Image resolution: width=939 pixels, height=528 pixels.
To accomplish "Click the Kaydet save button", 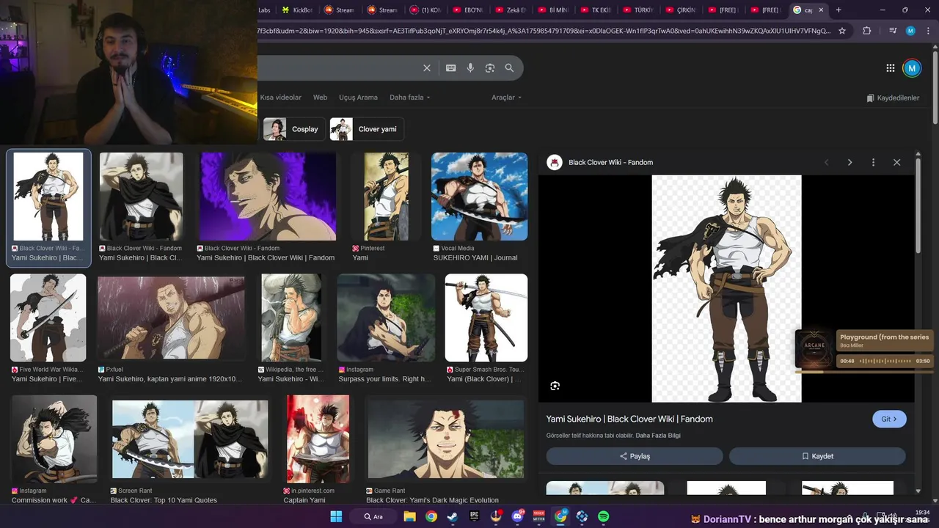I will (817, 456).
